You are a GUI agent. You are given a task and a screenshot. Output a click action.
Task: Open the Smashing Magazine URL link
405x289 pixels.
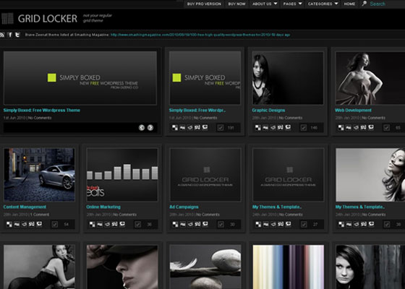point(200,35)
